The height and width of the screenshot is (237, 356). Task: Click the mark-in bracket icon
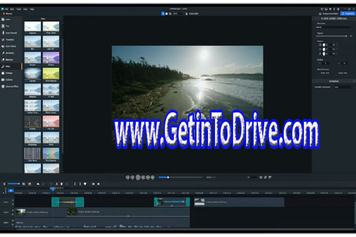point(75,184)
